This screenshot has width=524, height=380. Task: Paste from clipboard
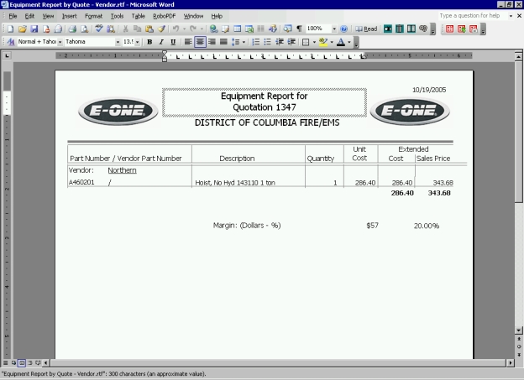point(149,29)
